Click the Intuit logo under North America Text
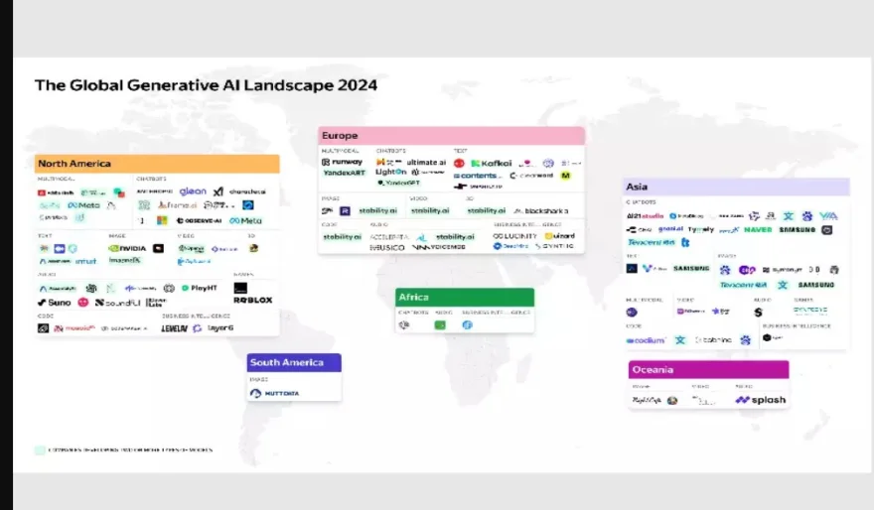Viewport: 874px width, 510px height. point(85,261)
